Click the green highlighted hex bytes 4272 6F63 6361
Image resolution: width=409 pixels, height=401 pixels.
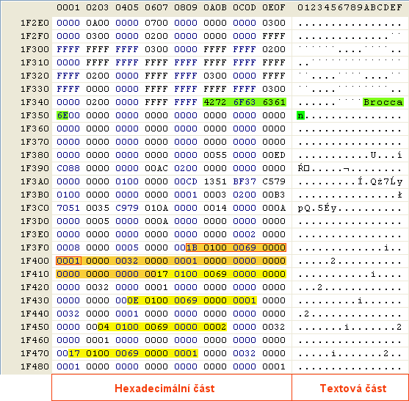[x=245, y=102]
